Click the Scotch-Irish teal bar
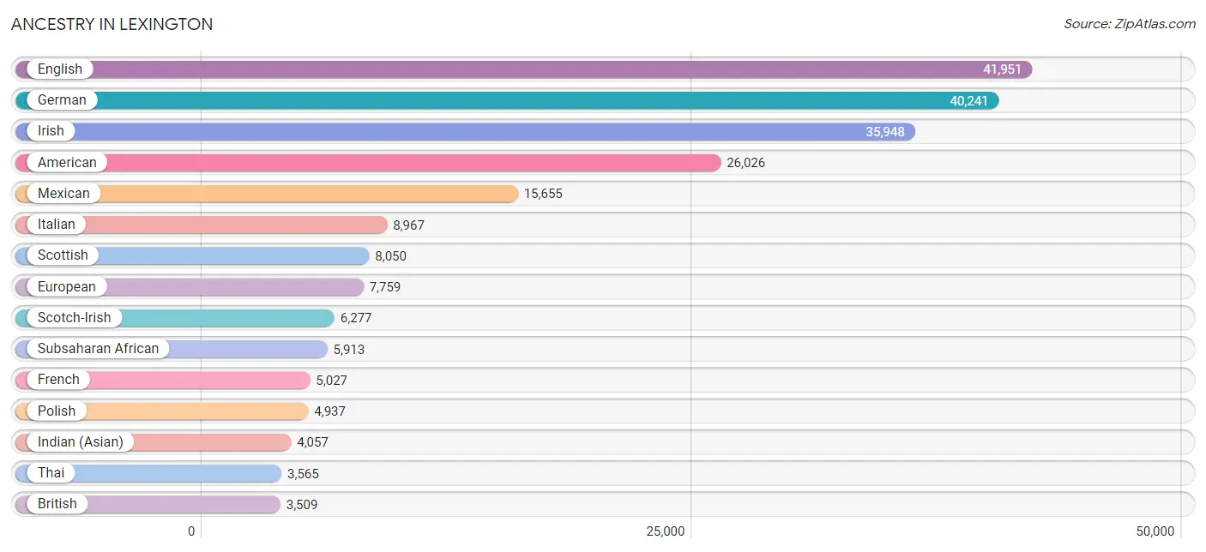Viewport: 1206px width, 552px height. [175, 318]
